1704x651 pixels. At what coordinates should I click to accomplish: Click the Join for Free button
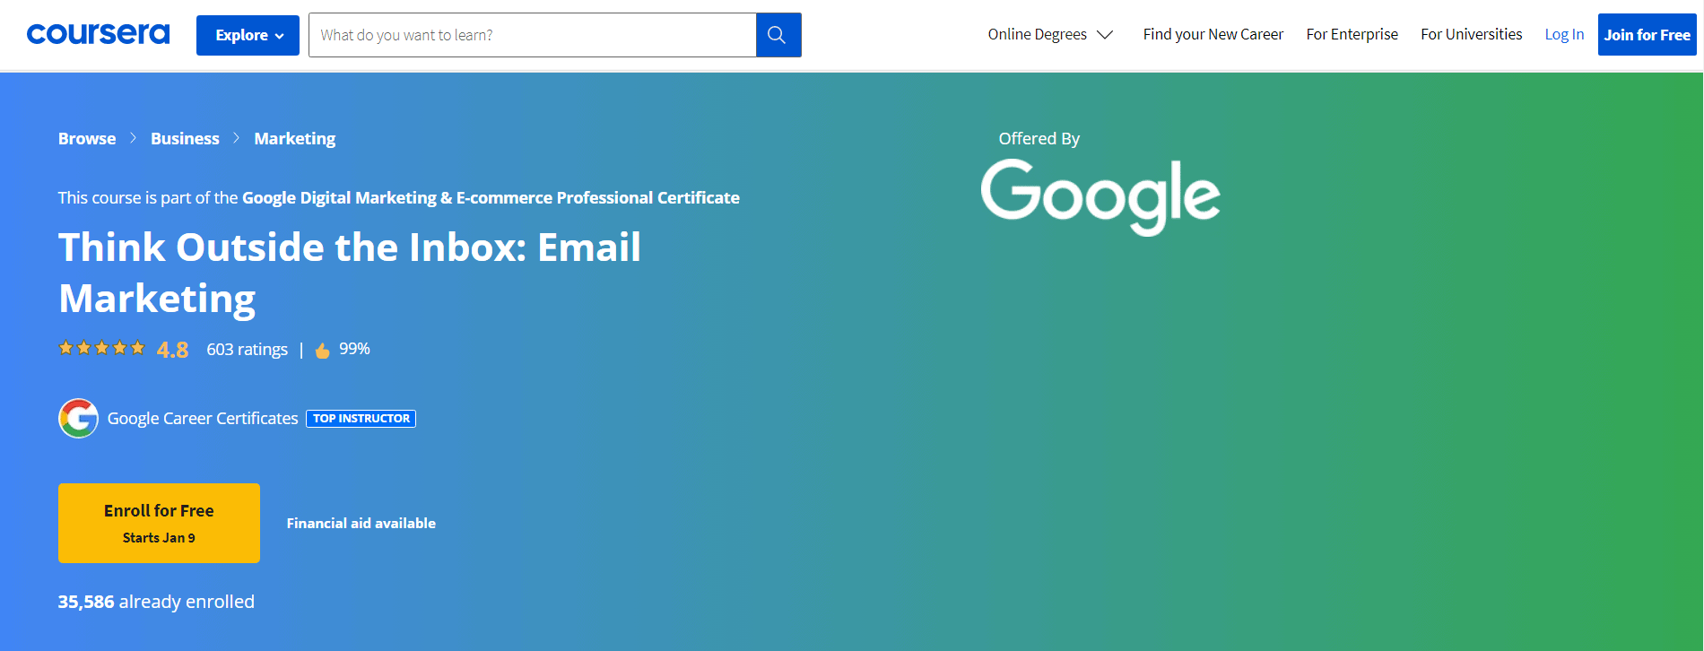coord(1647,35)
